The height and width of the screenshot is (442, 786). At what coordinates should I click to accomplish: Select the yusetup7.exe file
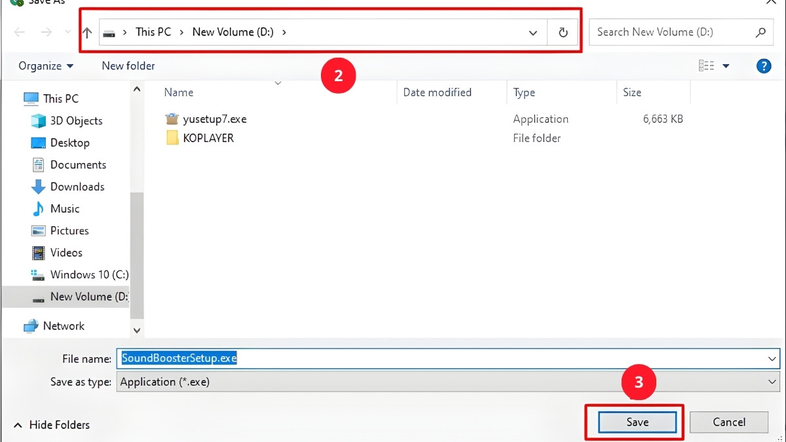click(214, 119)
